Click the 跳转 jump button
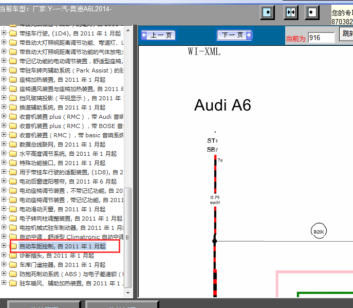 pos(346,34)
